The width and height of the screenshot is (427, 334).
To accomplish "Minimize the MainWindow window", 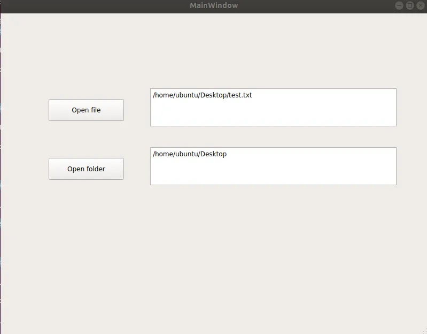I will click(399, 5).
